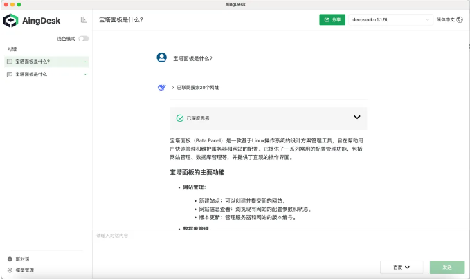470x280 pixels.
Task: Maximize the window with green button
Action: pos(19,4)
